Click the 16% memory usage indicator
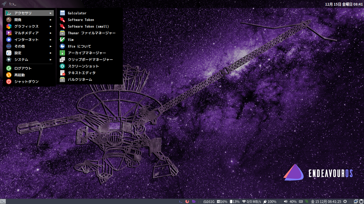Image resolution: width=364 pixels, height=204 pixels. coord(222,202)
